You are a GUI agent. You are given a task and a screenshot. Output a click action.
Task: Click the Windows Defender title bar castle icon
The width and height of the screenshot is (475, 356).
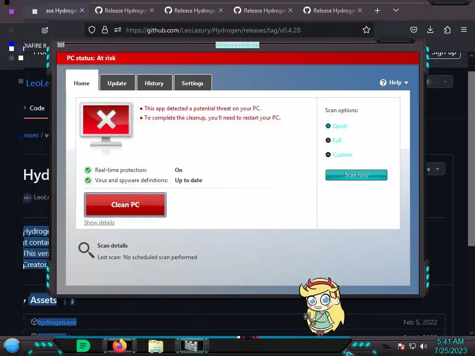point(61,44)
